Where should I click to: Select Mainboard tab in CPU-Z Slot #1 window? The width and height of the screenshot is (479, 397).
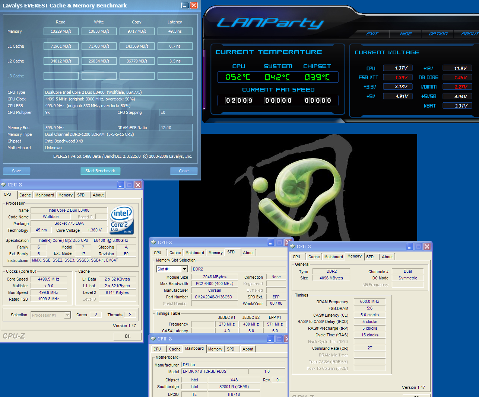click(x=194, y=253)
